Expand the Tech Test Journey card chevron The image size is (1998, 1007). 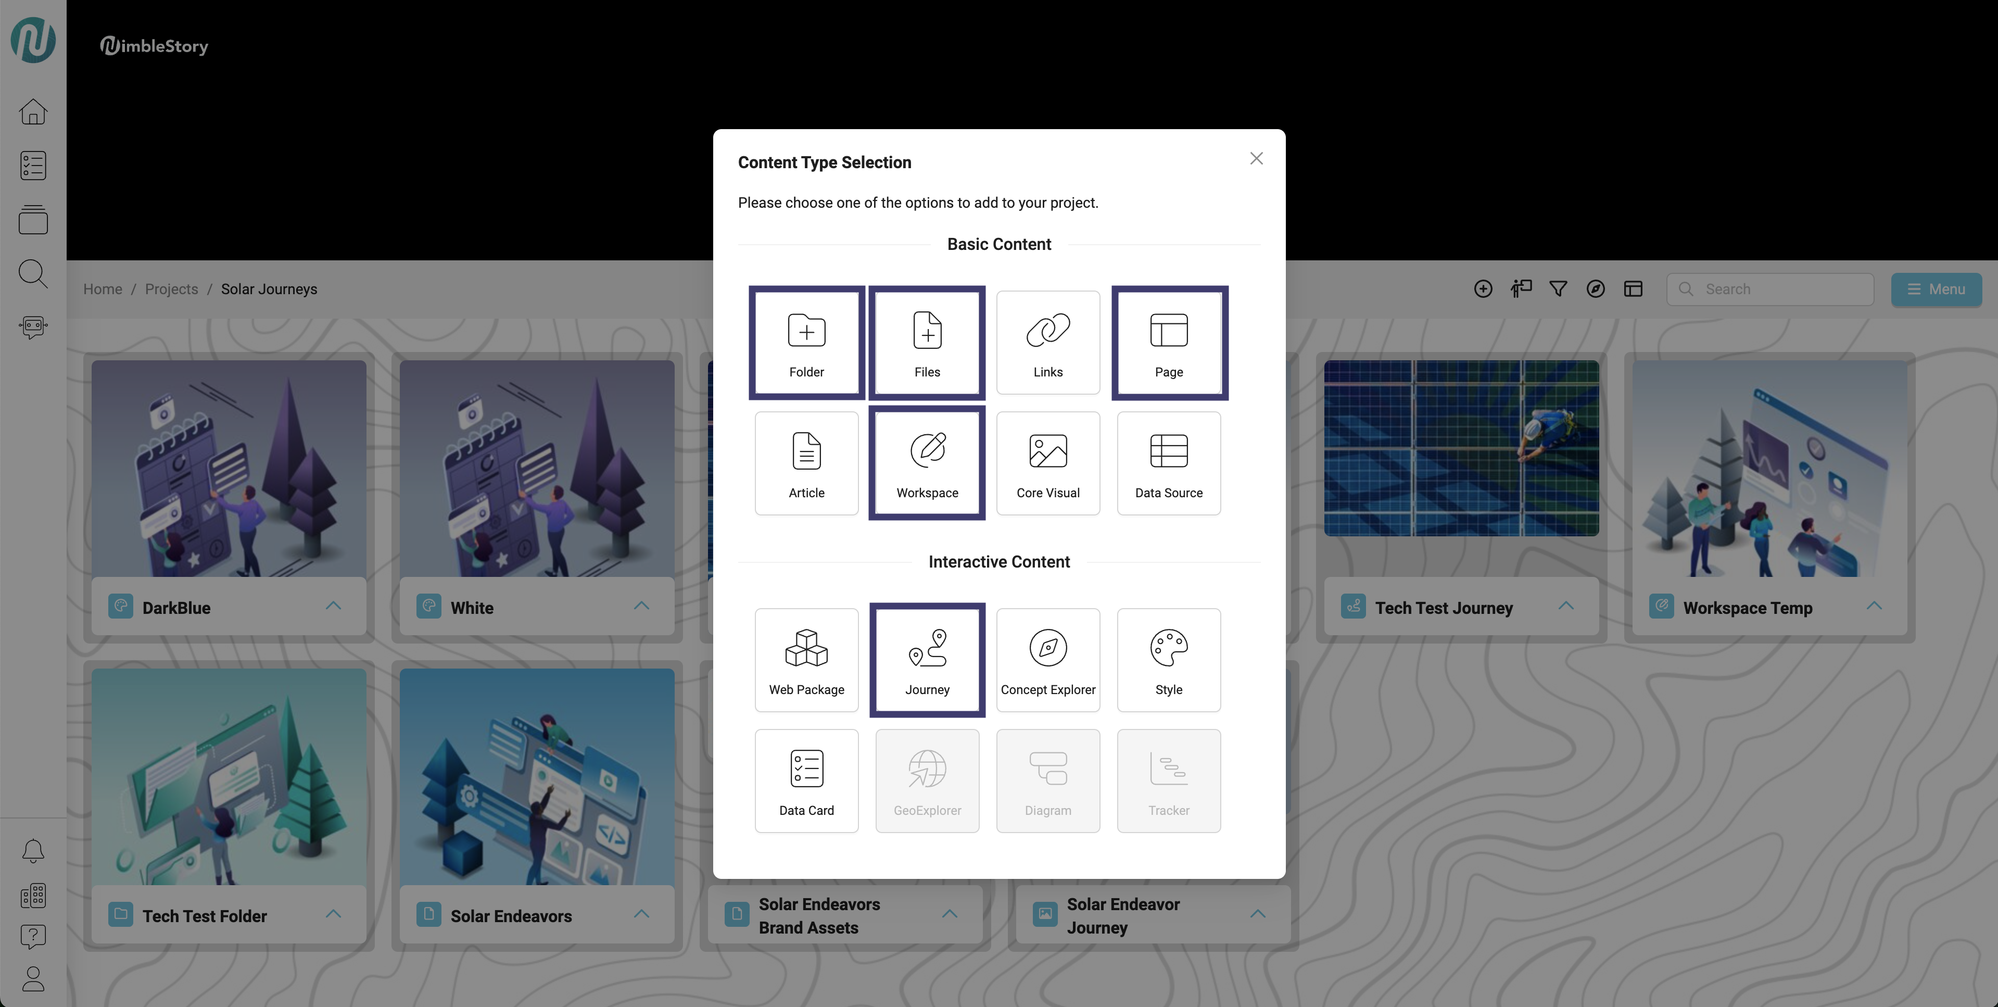1565,606
